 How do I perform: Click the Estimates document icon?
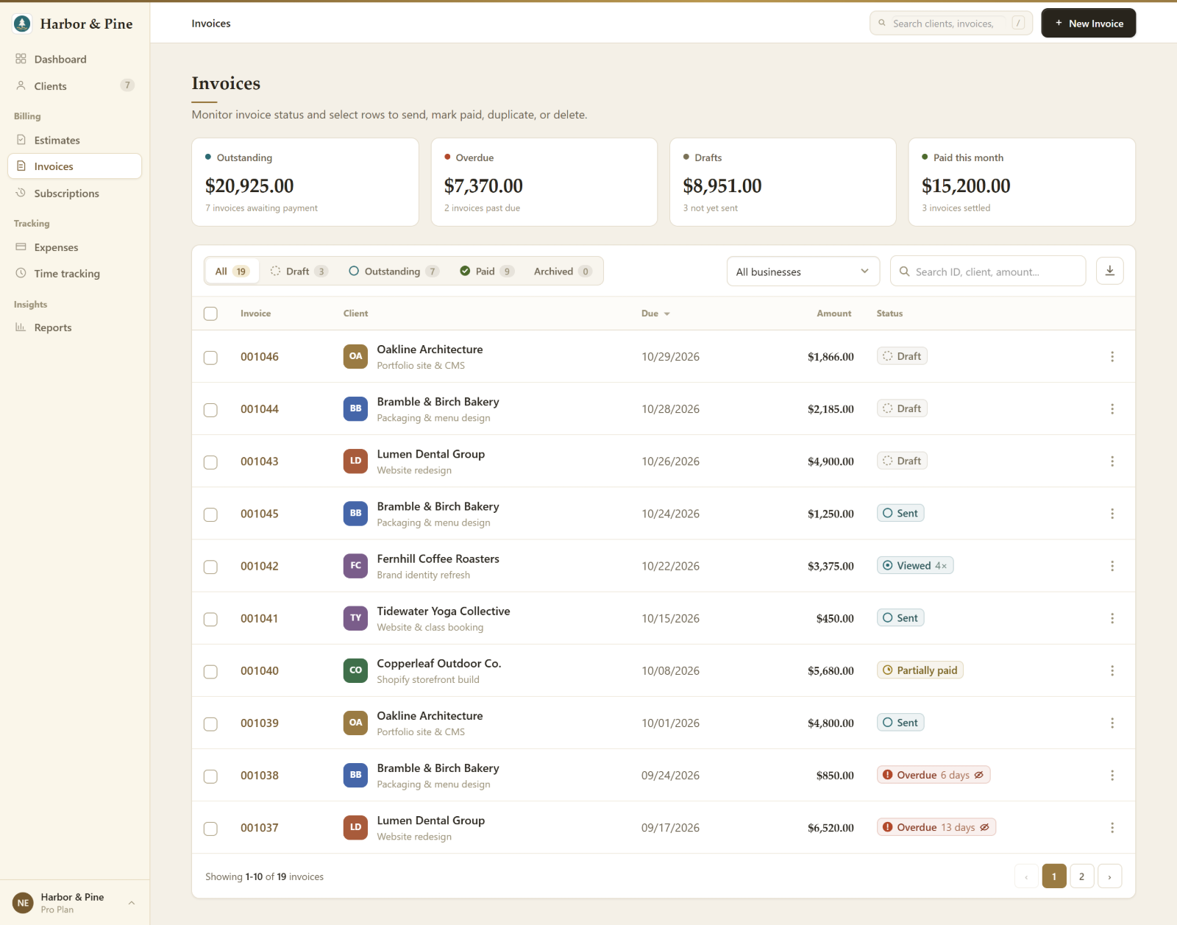click(x=21, y=140)
